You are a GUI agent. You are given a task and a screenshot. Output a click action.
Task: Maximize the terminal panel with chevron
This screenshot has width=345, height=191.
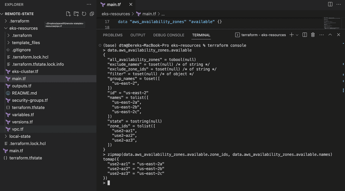coord(330,35)
